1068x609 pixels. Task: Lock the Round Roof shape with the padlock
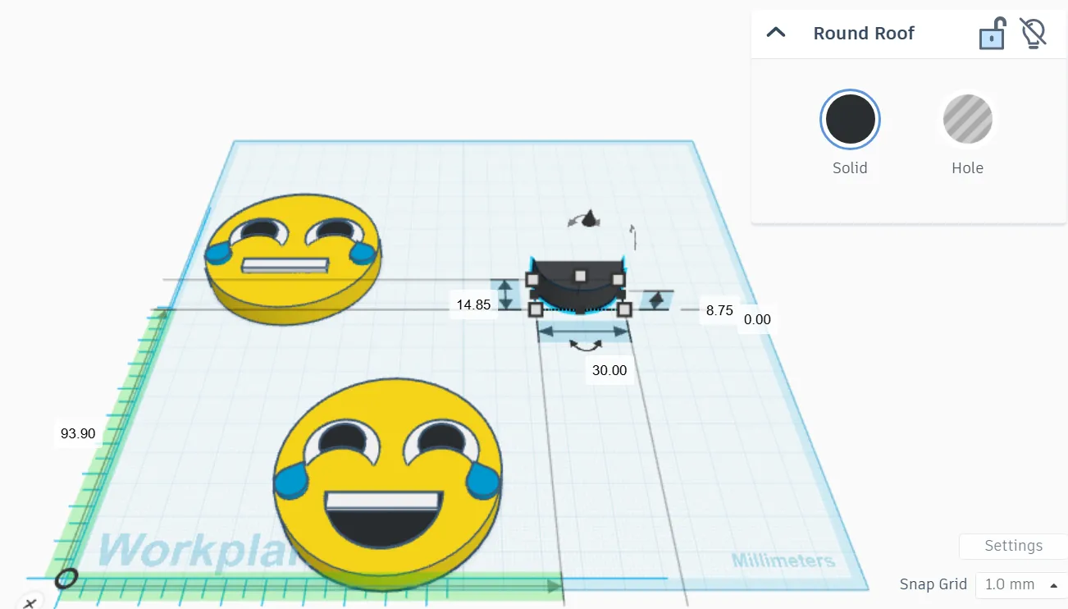point(992,33)
